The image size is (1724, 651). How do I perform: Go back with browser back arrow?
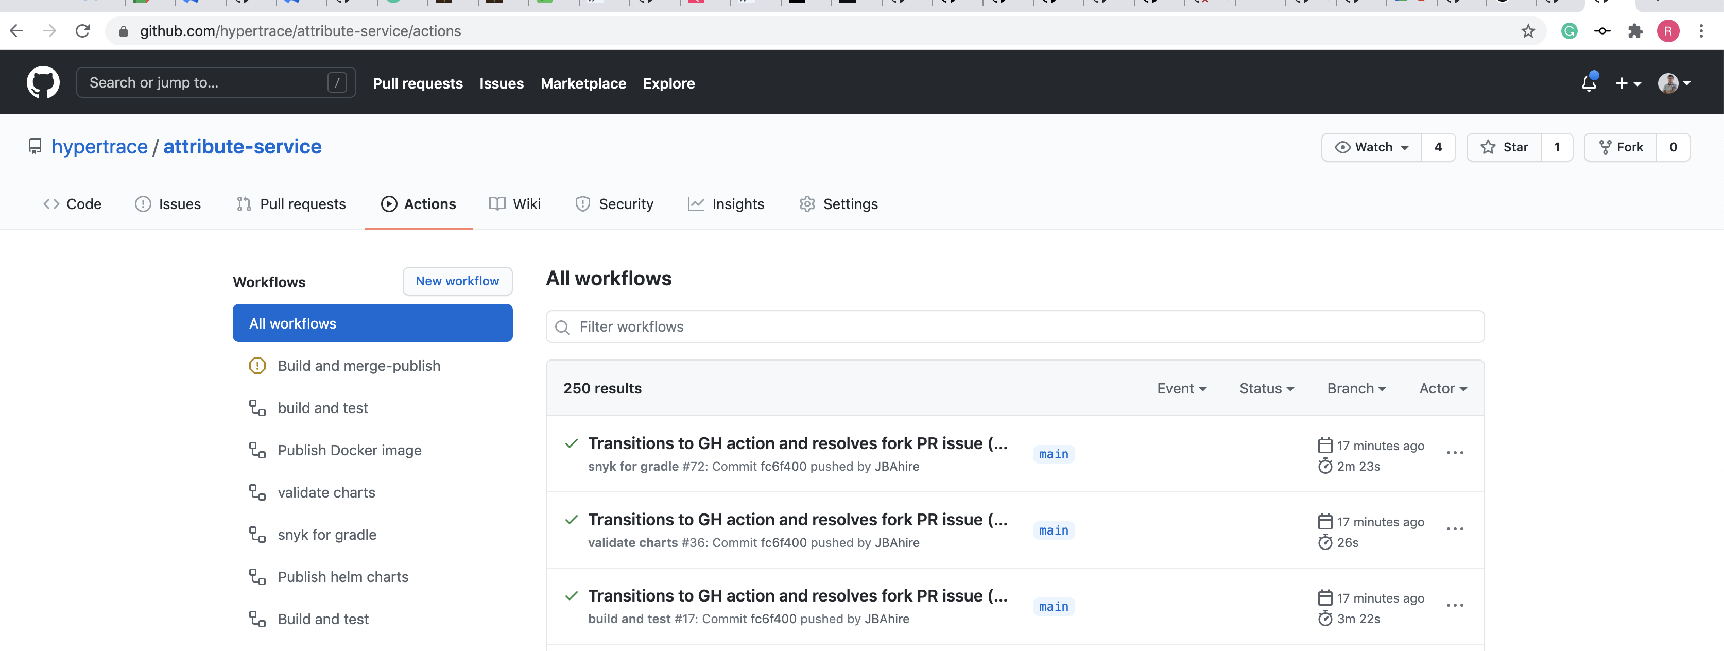[x=16, y=31]
